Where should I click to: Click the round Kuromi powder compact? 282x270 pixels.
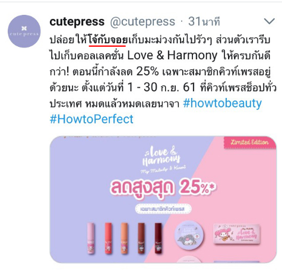tap(189, 235)
